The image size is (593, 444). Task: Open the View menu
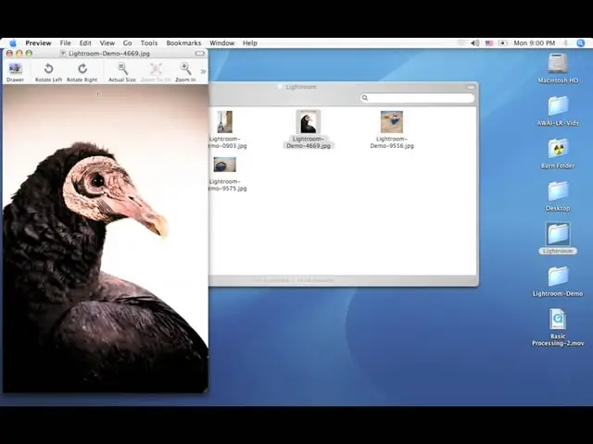click(x=107, y=43)
